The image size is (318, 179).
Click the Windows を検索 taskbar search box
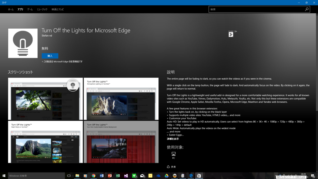tap(36, 176)
